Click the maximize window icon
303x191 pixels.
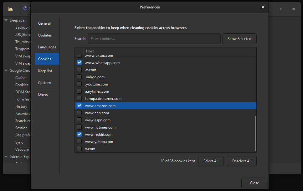281,9
